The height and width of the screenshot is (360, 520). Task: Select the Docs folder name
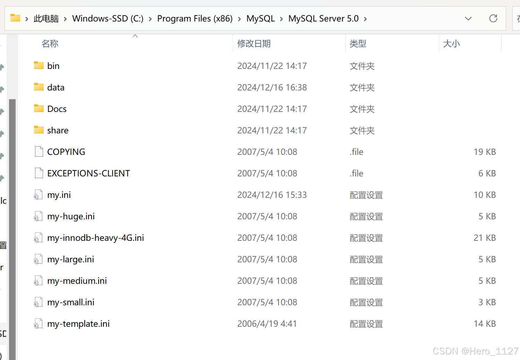57,109
